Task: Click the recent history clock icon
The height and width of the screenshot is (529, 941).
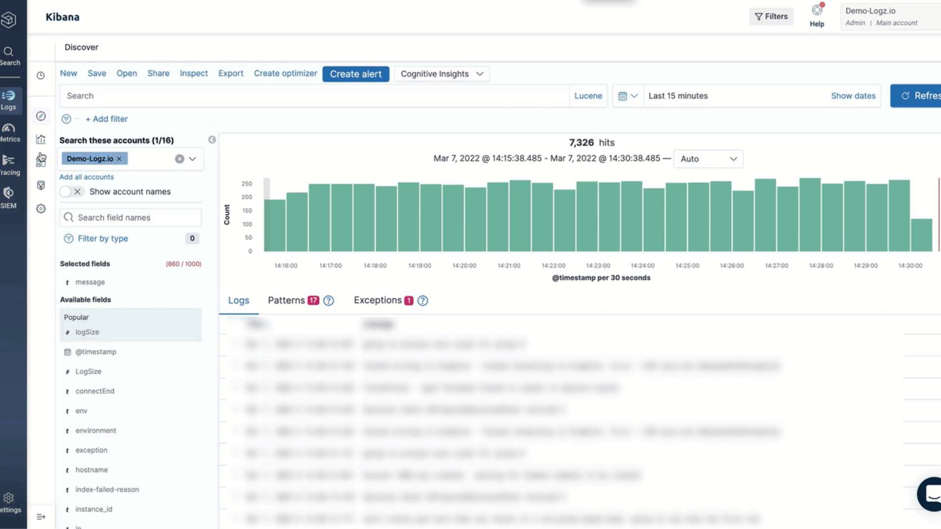Action: tap(41, 75)
